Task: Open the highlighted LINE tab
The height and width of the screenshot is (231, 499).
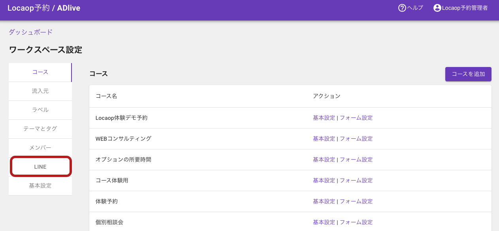Action: pos(40,167)
